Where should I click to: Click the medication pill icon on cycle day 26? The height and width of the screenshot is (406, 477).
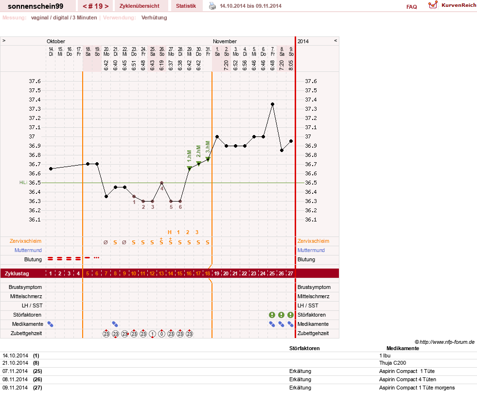(281, 324)
